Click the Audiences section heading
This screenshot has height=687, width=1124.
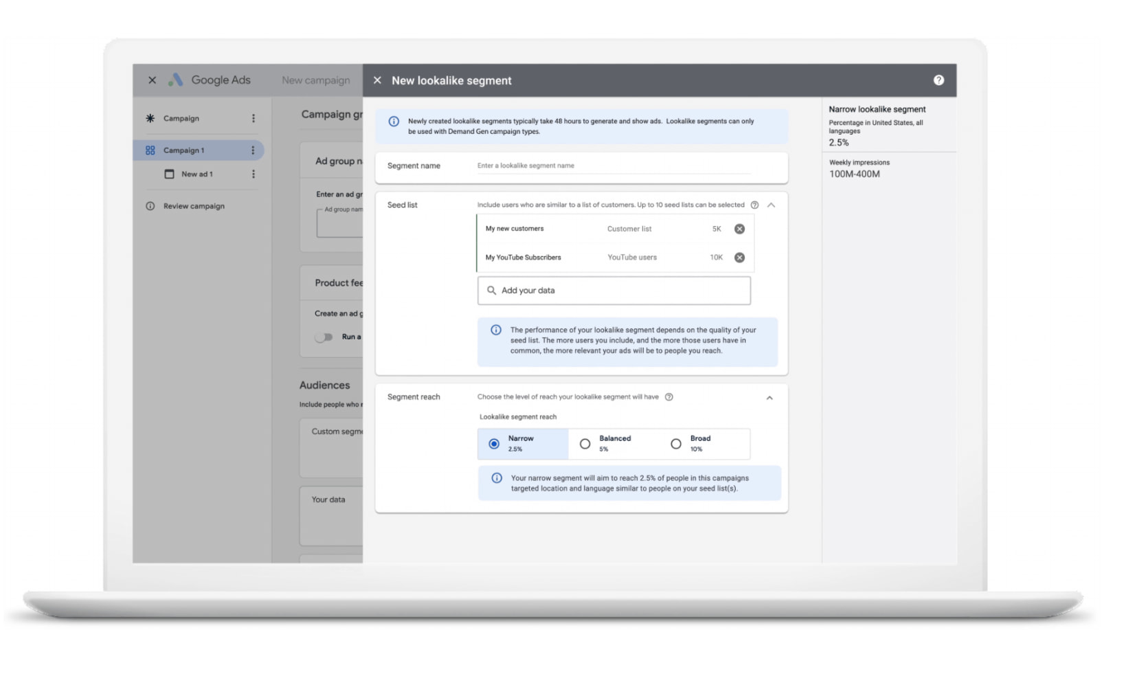325,385
